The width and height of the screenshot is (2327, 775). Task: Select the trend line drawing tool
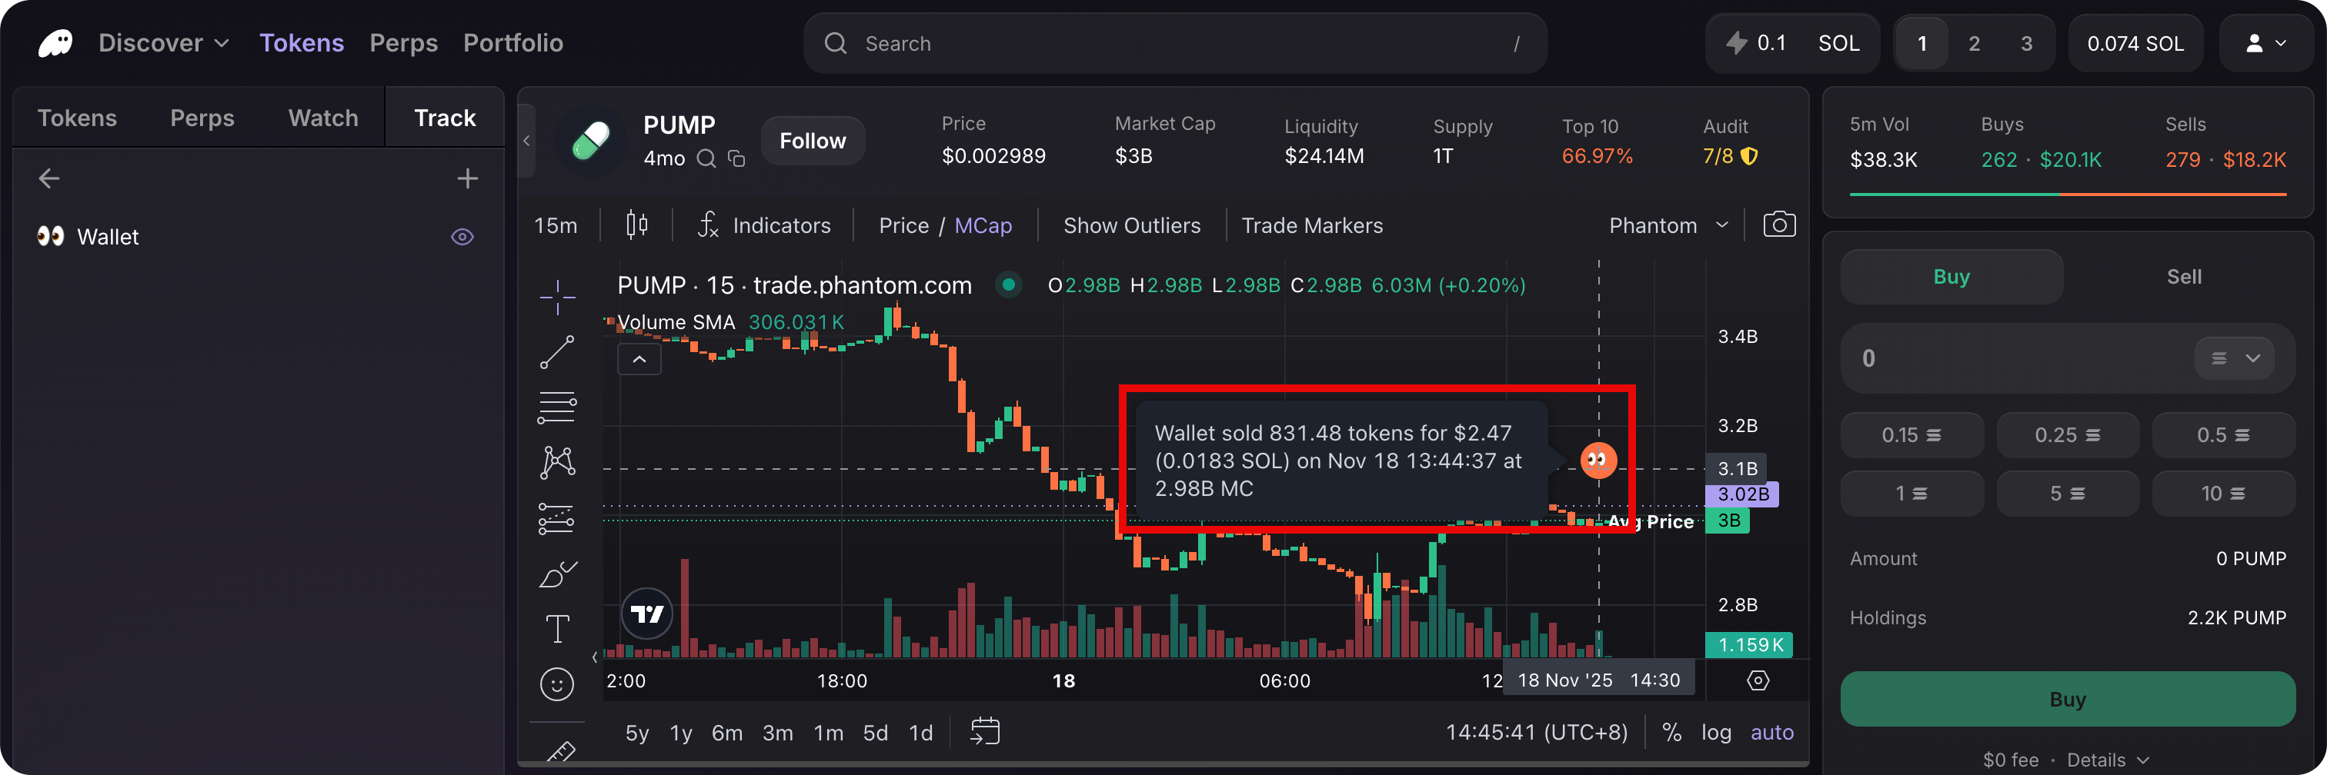pos(557,352)
